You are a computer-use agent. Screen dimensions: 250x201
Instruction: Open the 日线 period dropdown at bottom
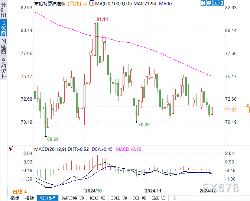tap(20, 191)
